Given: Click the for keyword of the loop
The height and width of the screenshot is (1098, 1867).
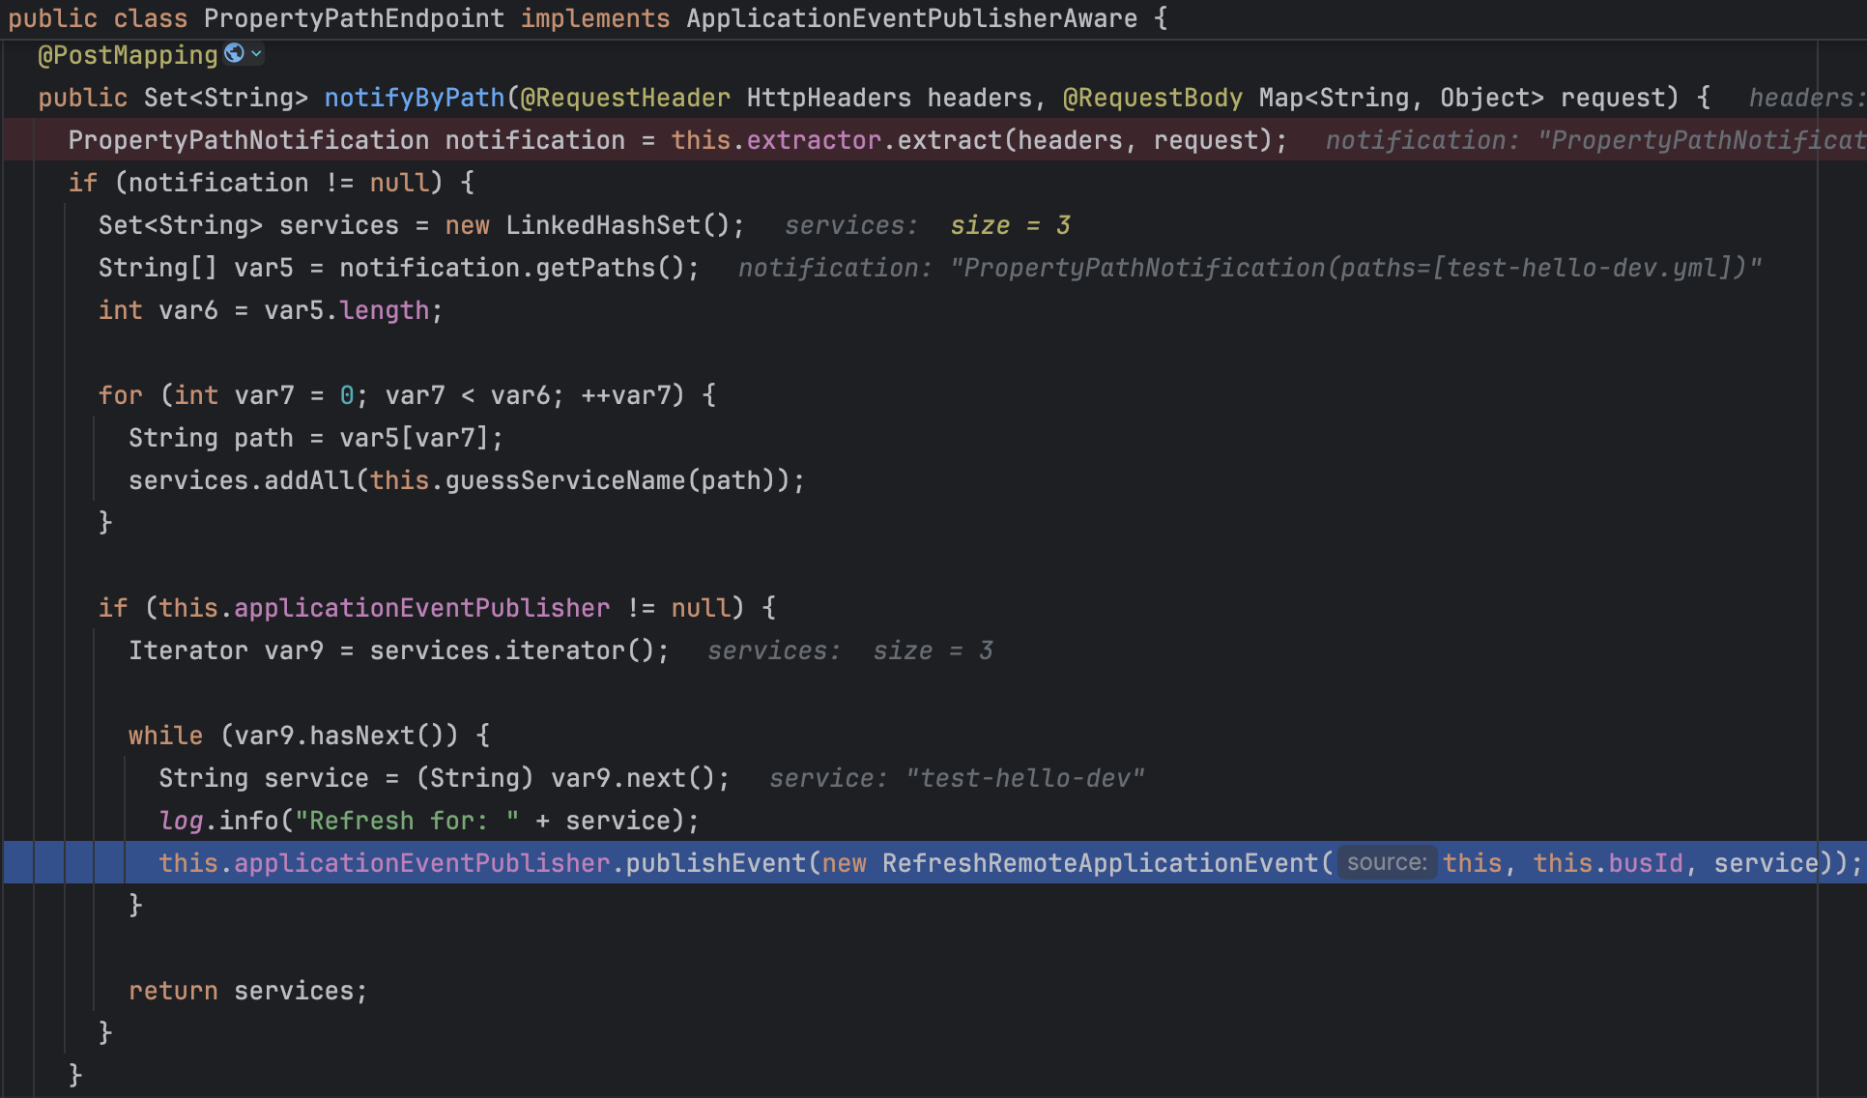Looking at the screenshot, I should (120, 395).
